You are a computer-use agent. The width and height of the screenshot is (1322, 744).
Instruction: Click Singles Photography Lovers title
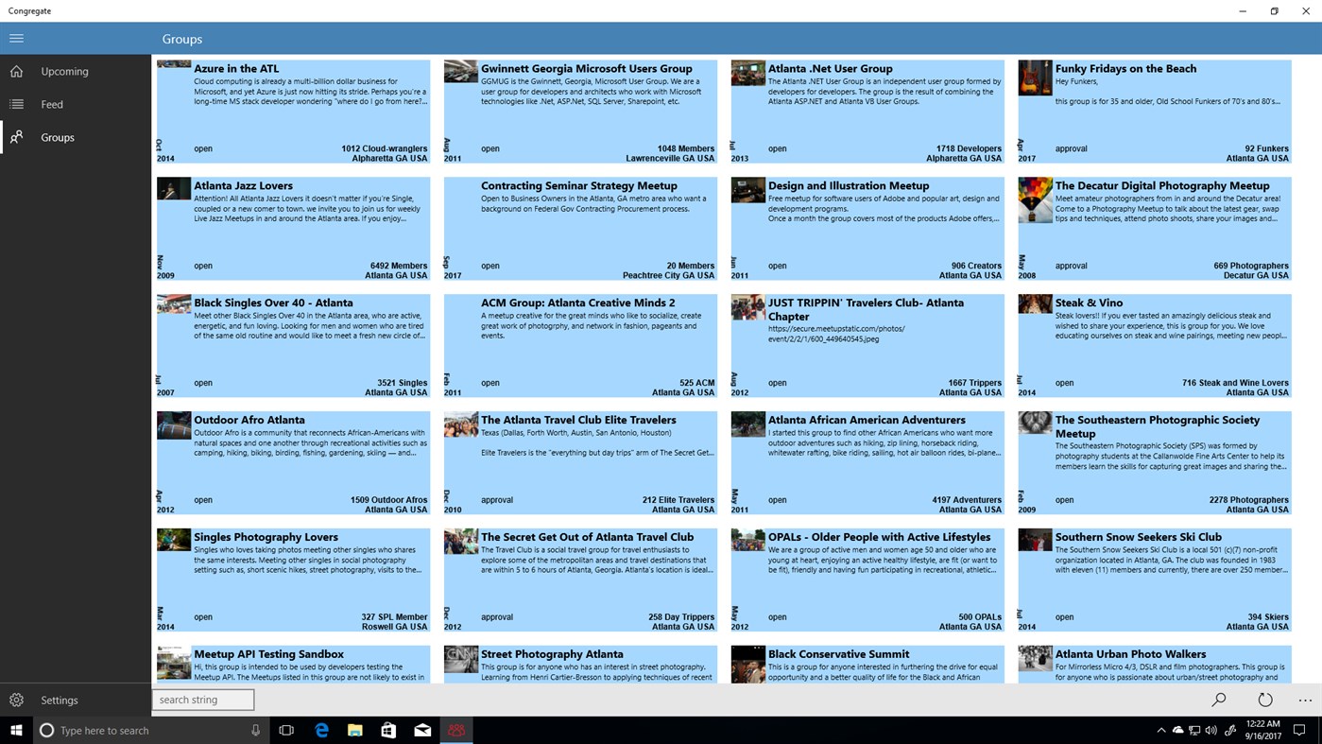click(266, 537)
